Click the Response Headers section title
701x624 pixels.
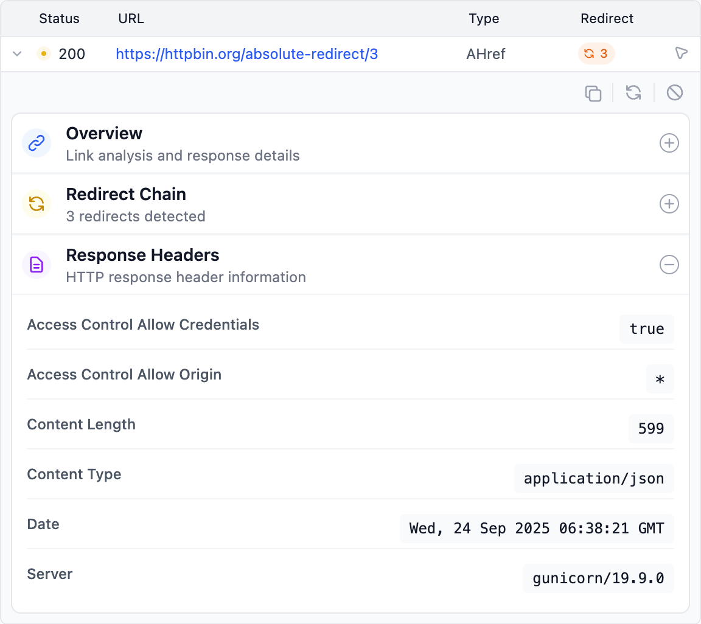(142, 255)
